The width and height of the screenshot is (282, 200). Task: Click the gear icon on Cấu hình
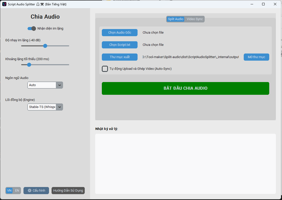pos(30,191)
